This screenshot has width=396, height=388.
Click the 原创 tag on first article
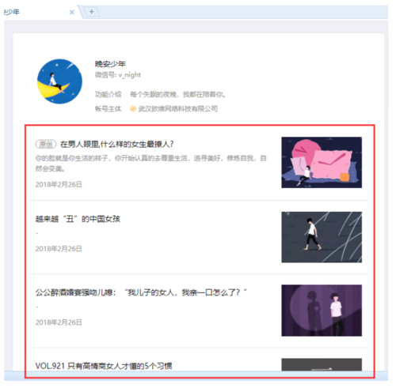tap(46, 144)
